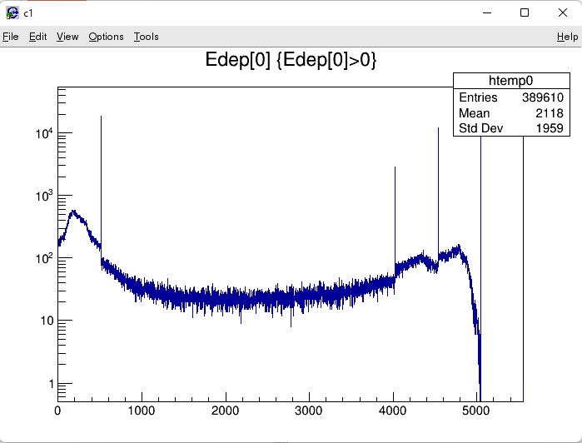Close the c1 canvas window
The image size is (582, 443).
[563, 12]
